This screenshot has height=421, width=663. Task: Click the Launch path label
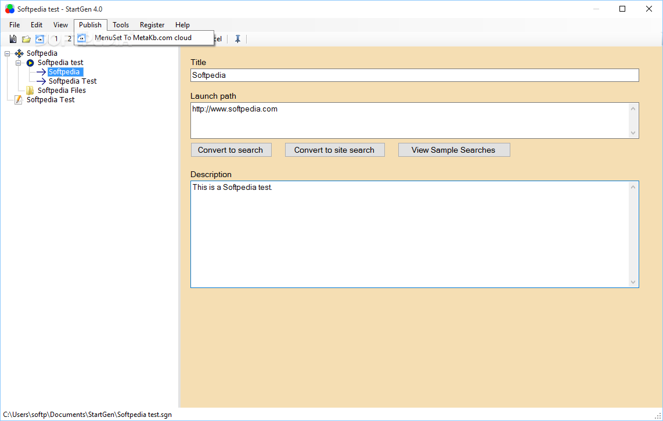click(x=213, y=96)
